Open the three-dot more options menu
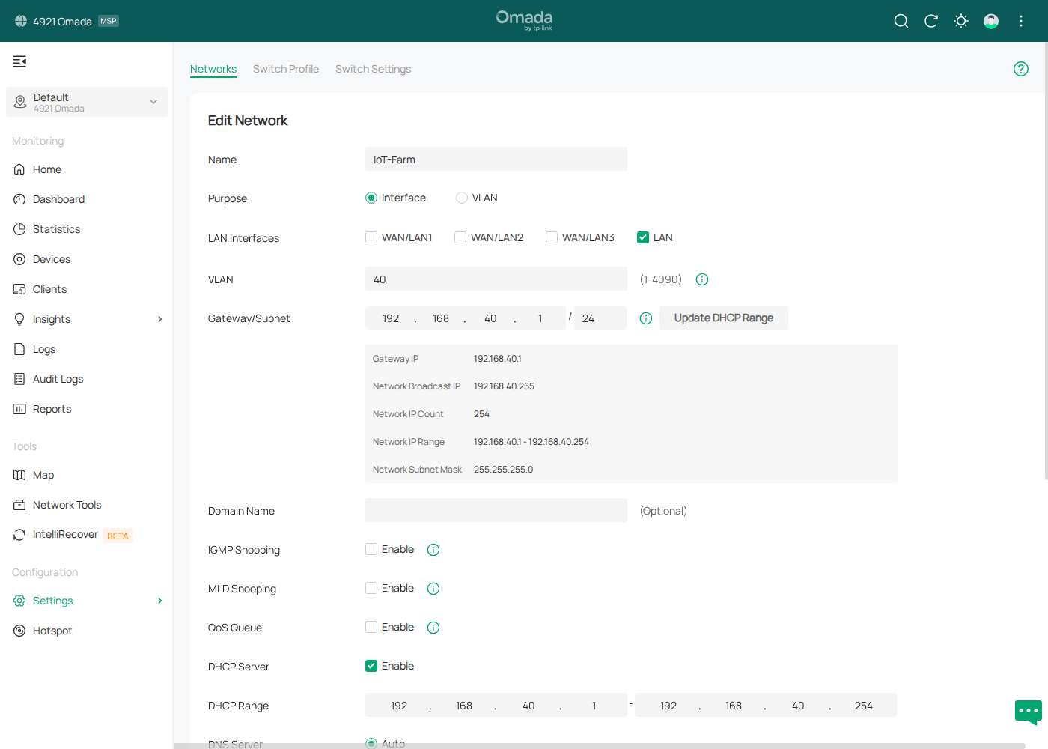The image size is (1048, 749). [x=1021, y=21]
